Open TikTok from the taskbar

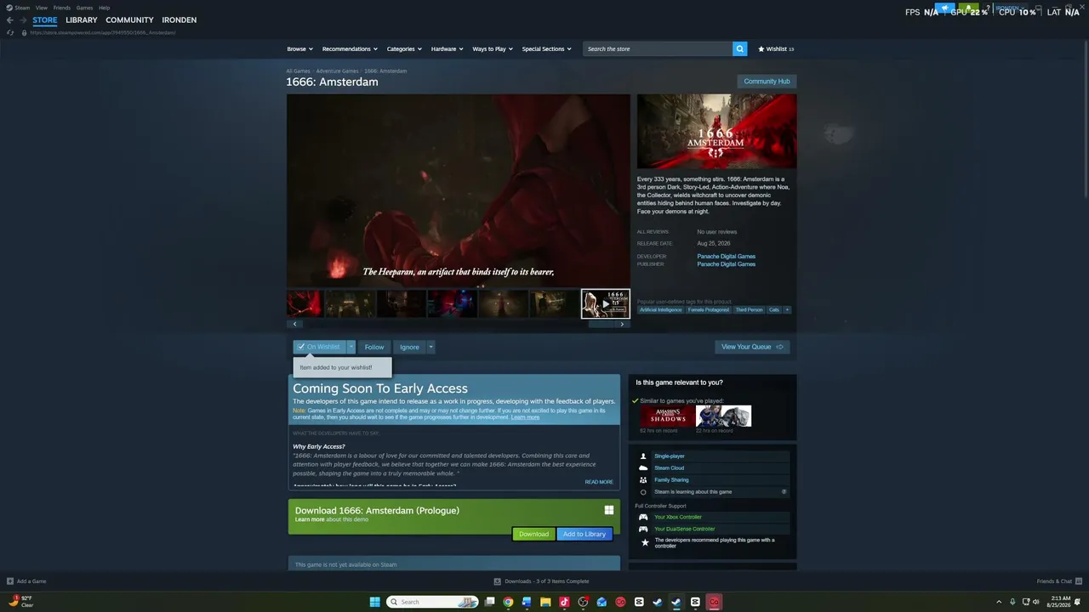pos(564,602)
